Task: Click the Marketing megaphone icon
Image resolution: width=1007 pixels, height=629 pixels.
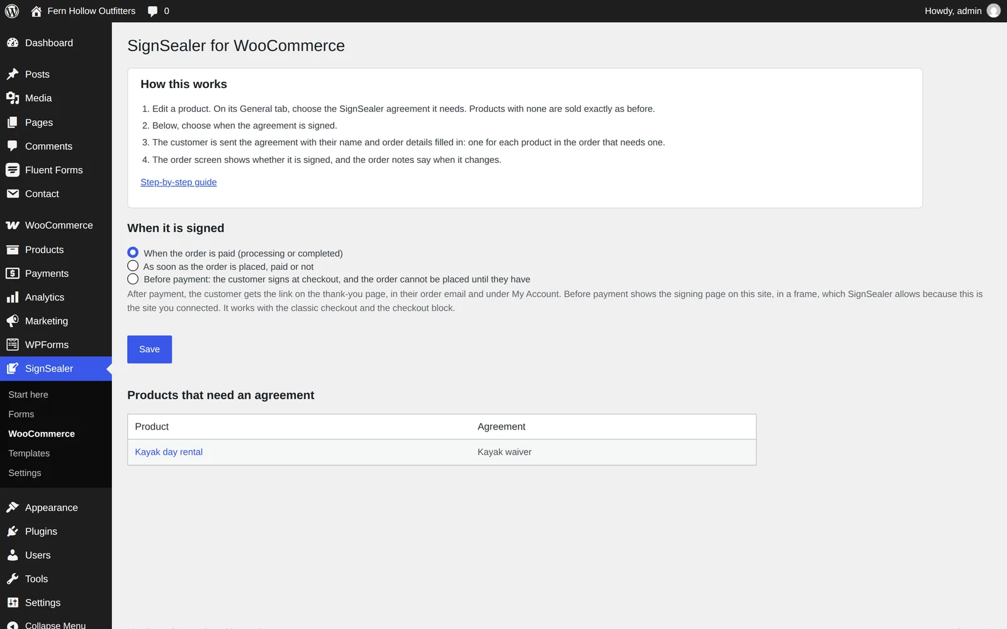Action: point(13,321)
